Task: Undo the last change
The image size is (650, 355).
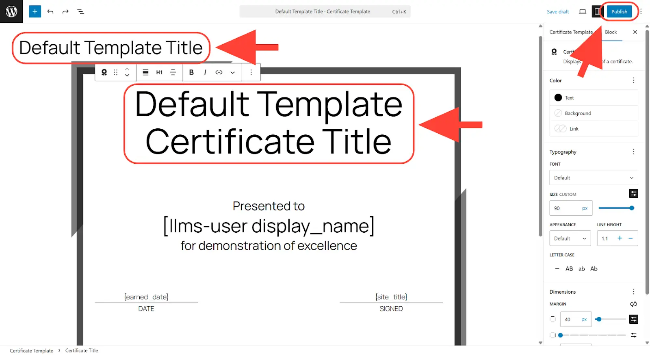Action: click(50, 11)
